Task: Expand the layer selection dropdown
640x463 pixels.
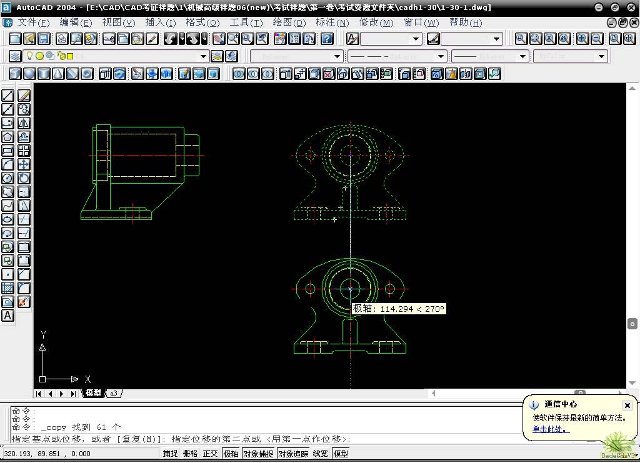Action: [203, 56]
